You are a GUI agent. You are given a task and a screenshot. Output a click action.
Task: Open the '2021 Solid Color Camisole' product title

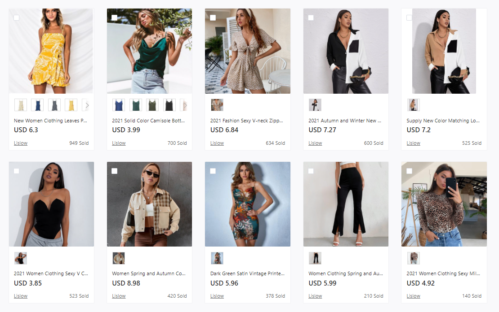(x=148, y=121)
